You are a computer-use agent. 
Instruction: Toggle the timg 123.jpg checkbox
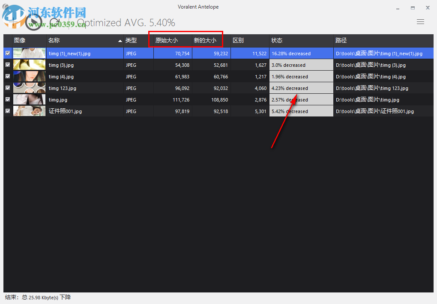[x=8, y=88]
